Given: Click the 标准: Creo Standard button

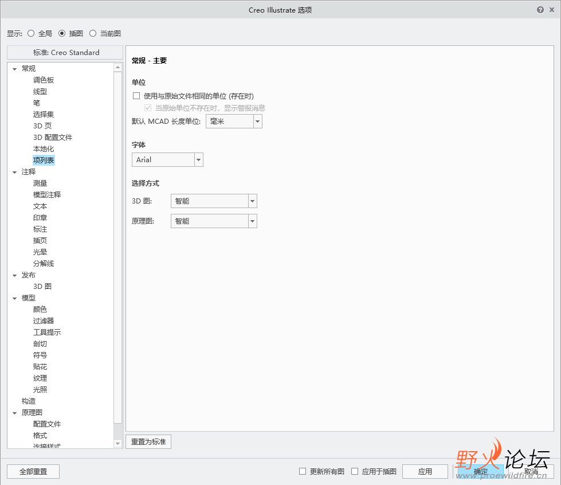Looking at the screenshot, I should coord(65,53).
